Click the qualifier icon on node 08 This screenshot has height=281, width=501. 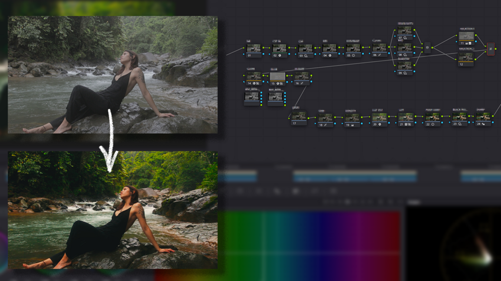405,55
